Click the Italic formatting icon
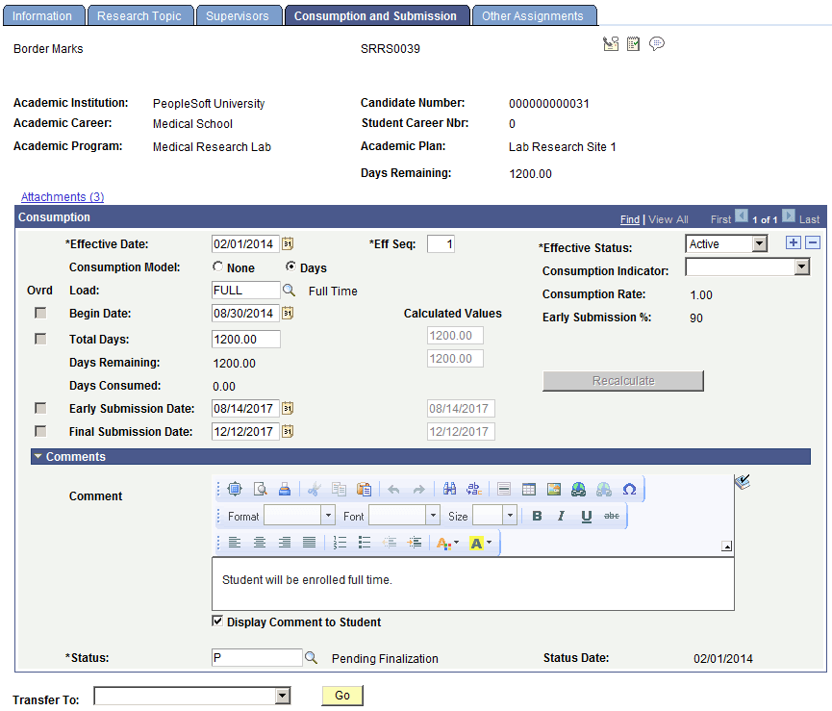Viewport: 832px width, 711px height. click(561, 517)
